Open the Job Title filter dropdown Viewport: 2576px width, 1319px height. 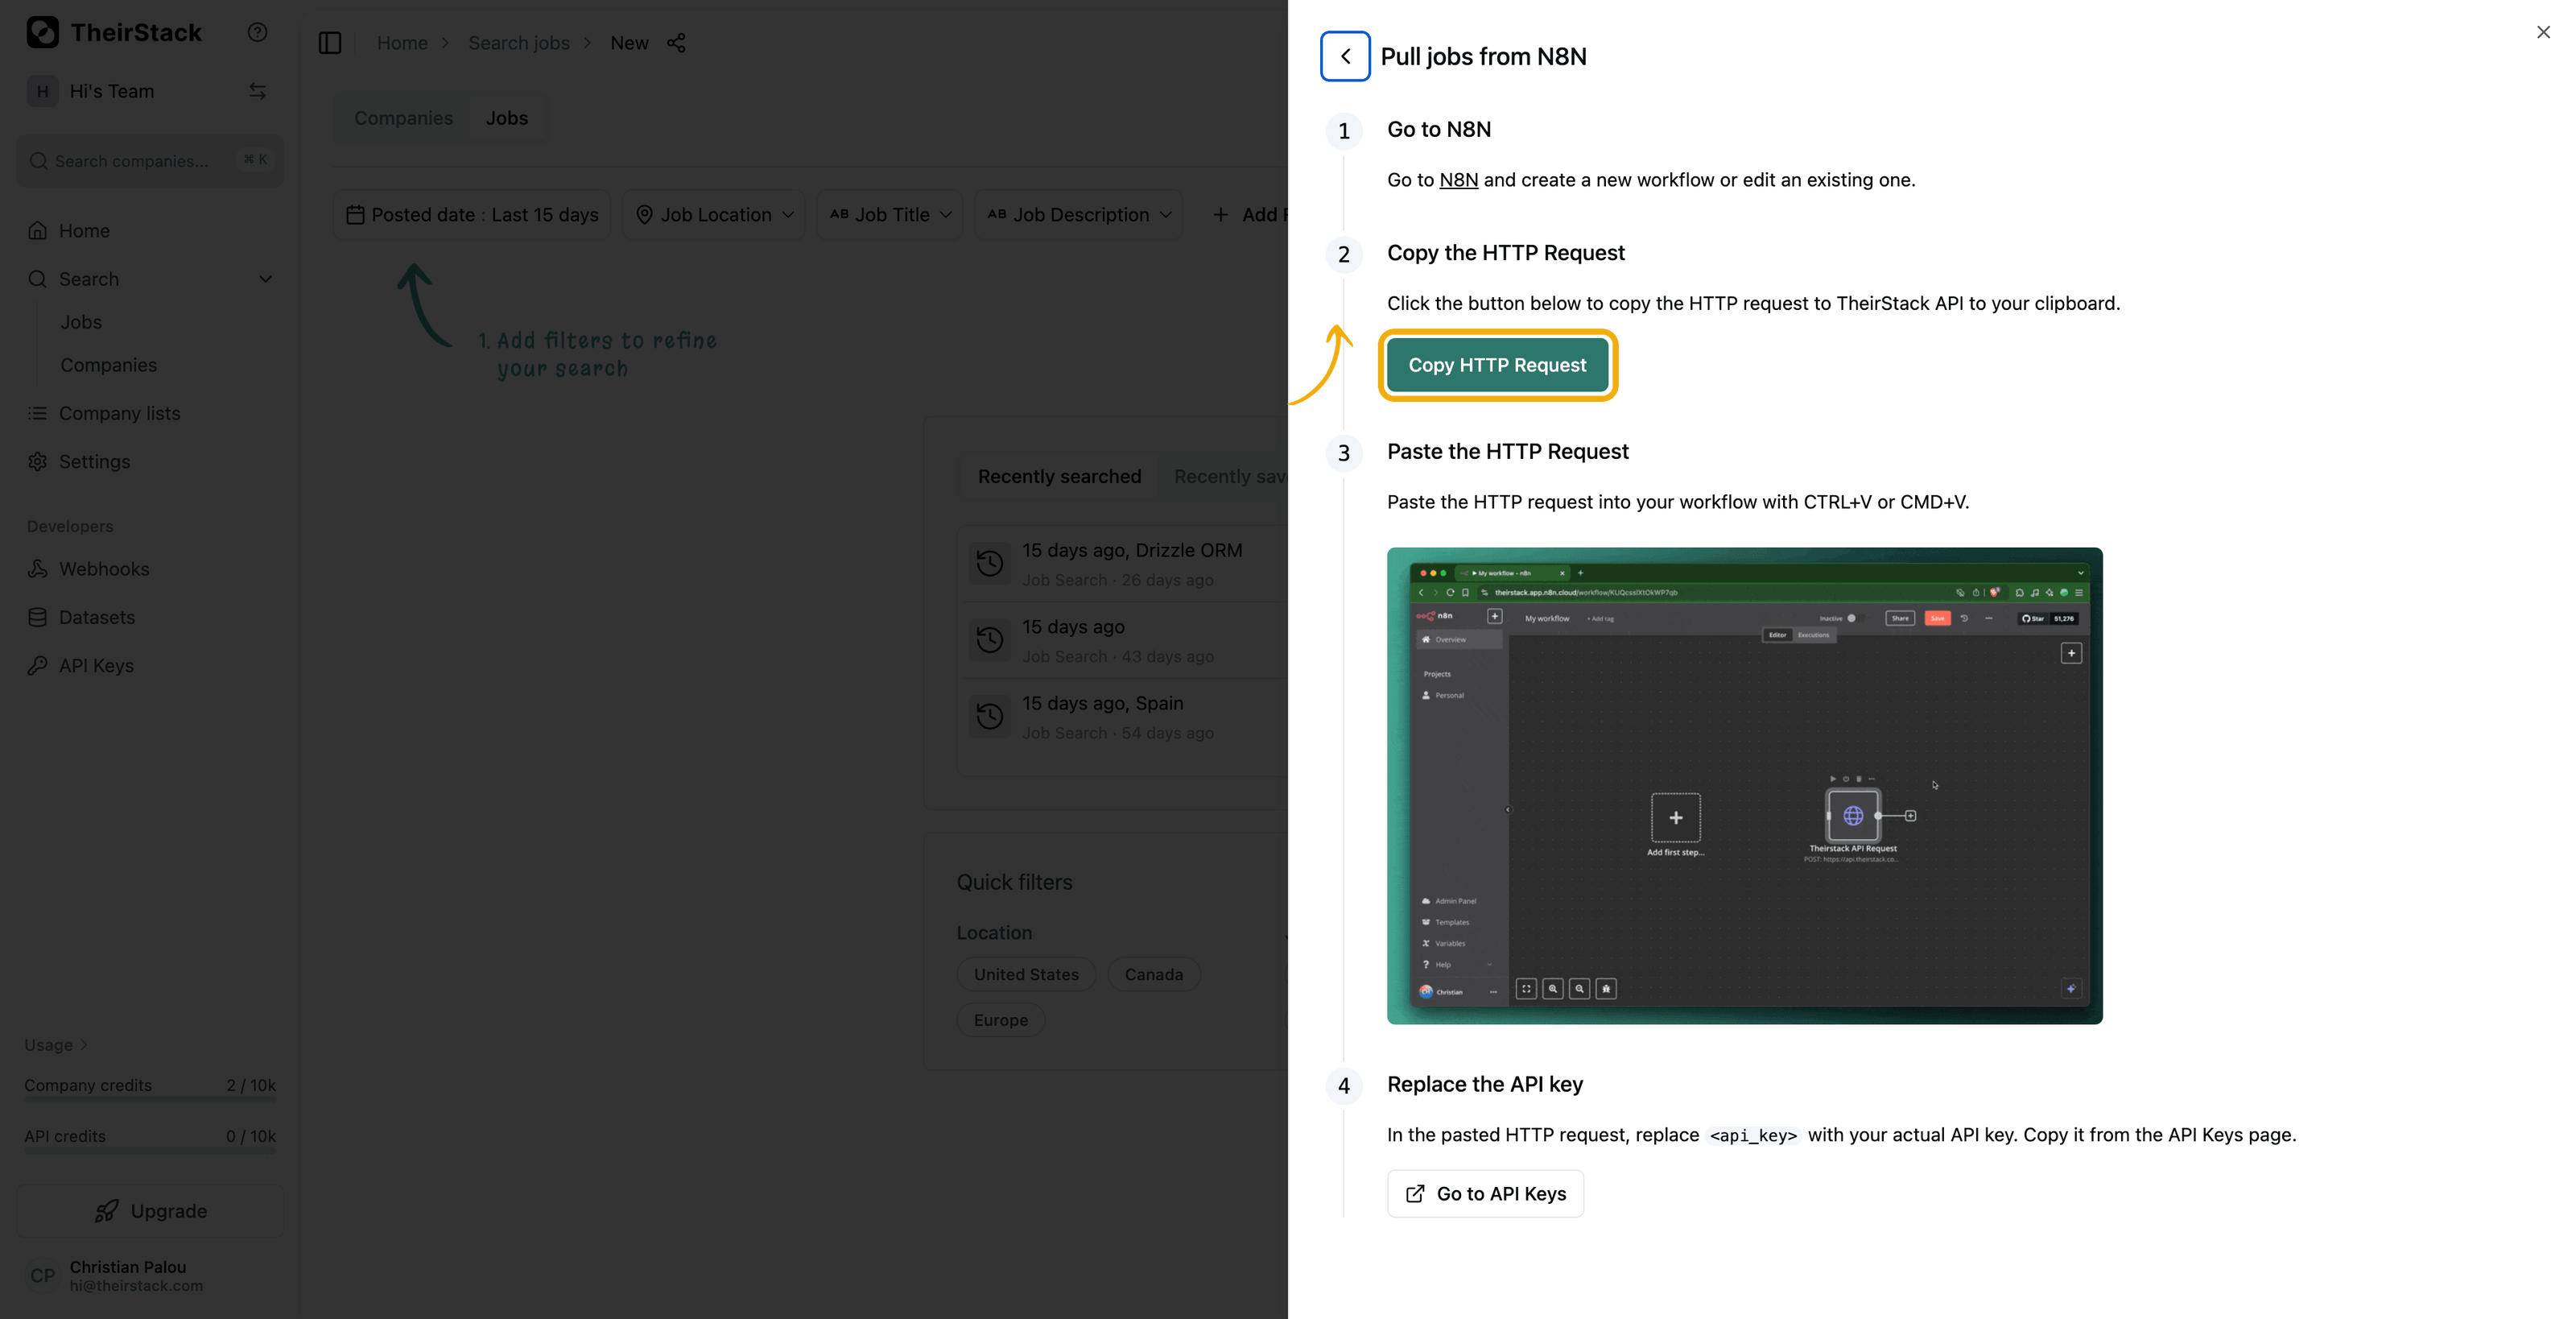(889, 215)
